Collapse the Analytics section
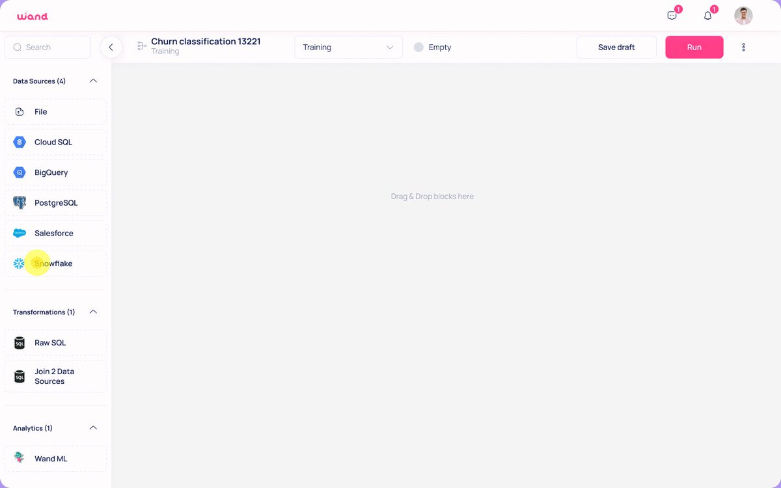This screenshot has height=488, width=781. tap(93, 428)
